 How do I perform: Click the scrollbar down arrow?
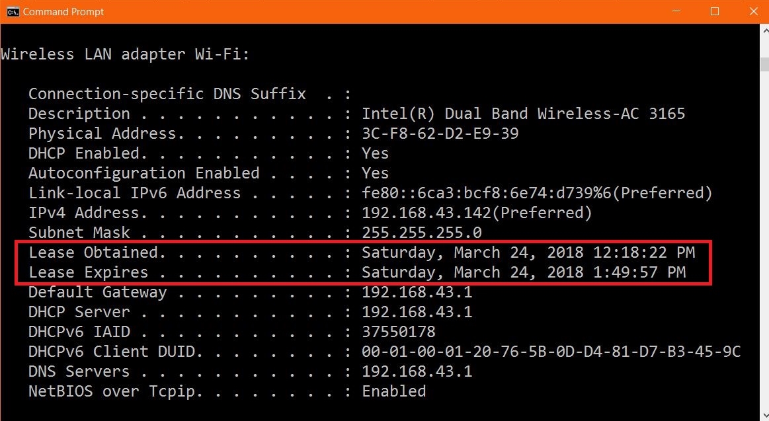coord(764,416)
